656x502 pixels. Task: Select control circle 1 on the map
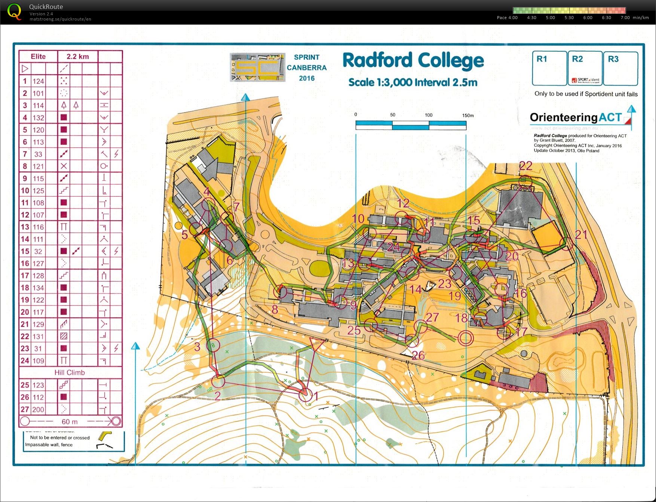pyautogui.click(x=305, y=394)
